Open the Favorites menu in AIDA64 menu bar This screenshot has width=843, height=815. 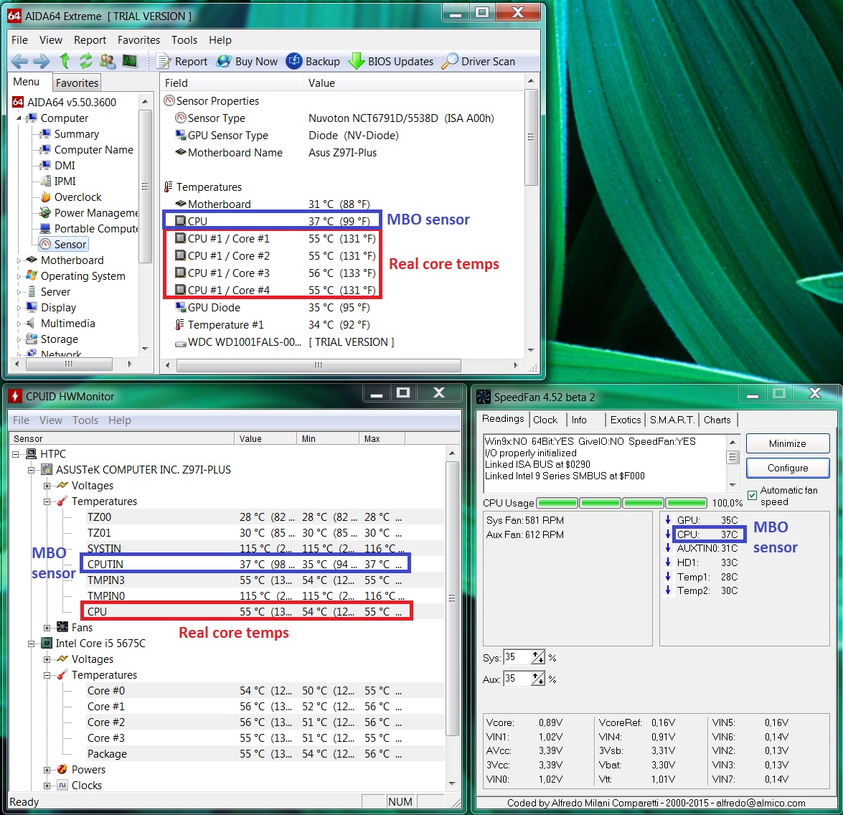[138, 39]
